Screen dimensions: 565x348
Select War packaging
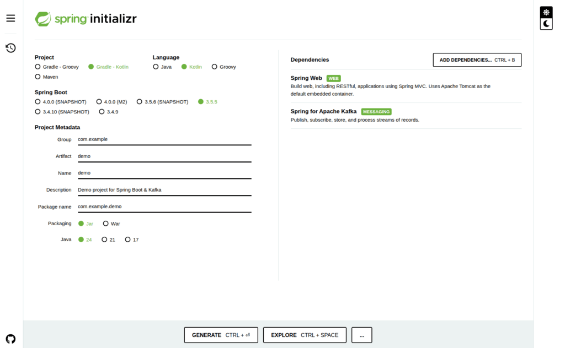pyautogui.click(x=111, y=224)
